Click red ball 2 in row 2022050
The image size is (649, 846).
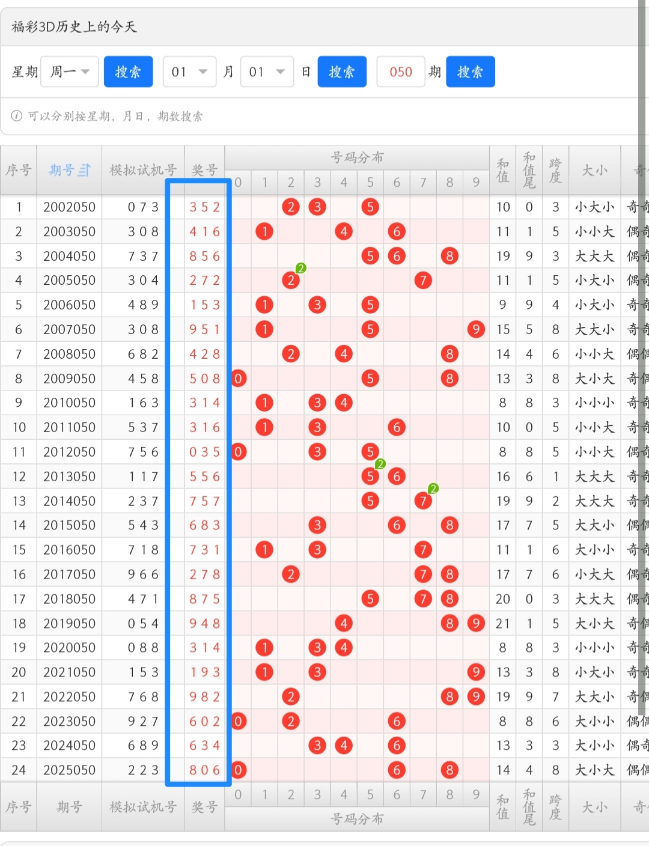coord(291,696)
